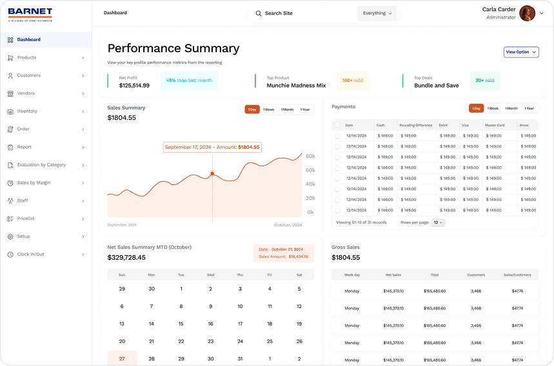The width and height of the screenshot is (554, 366).
Task: Select 1Month tab in Payments
Action: [511, 108]
